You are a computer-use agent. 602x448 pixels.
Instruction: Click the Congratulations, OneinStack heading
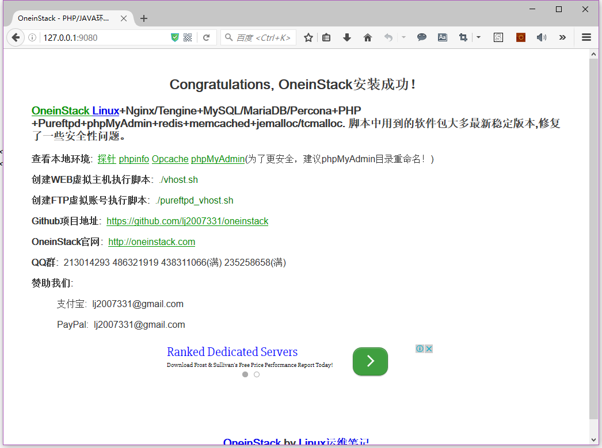[292, 85]
